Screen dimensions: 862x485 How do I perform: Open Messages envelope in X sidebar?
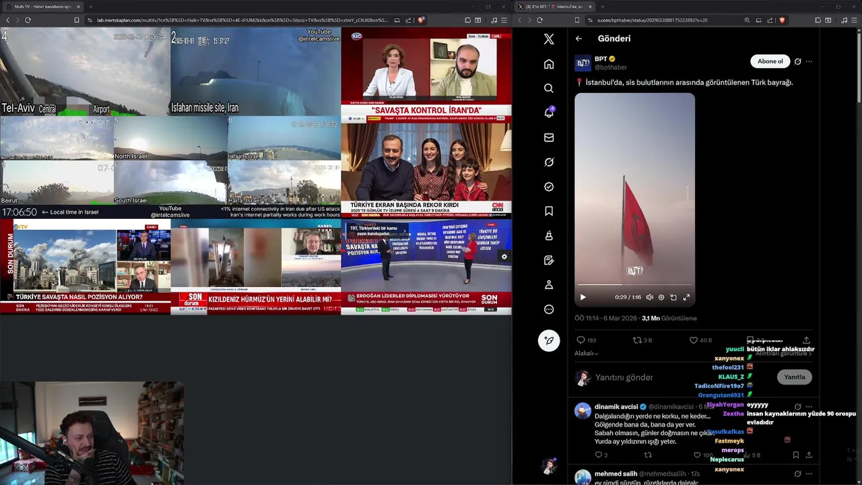(549, 137)
